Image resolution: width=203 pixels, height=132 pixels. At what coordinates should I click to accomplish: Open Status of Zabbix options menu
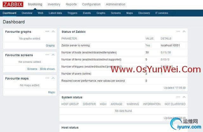click(178, 31)
